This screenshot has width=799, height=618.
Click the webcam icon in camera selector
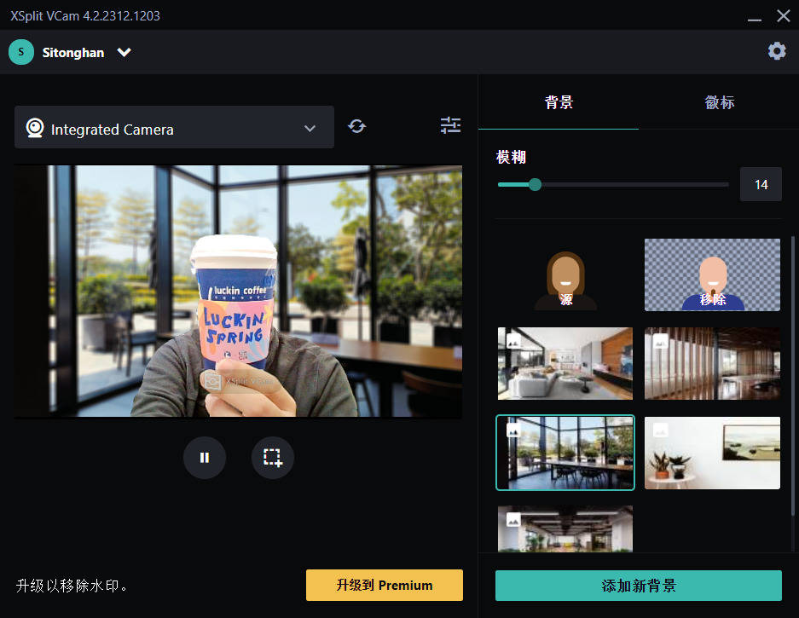[x=35, y=128]
